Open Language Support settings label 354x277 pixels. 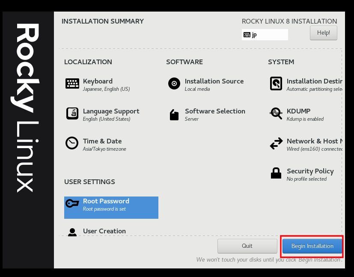tap(111, 111)
